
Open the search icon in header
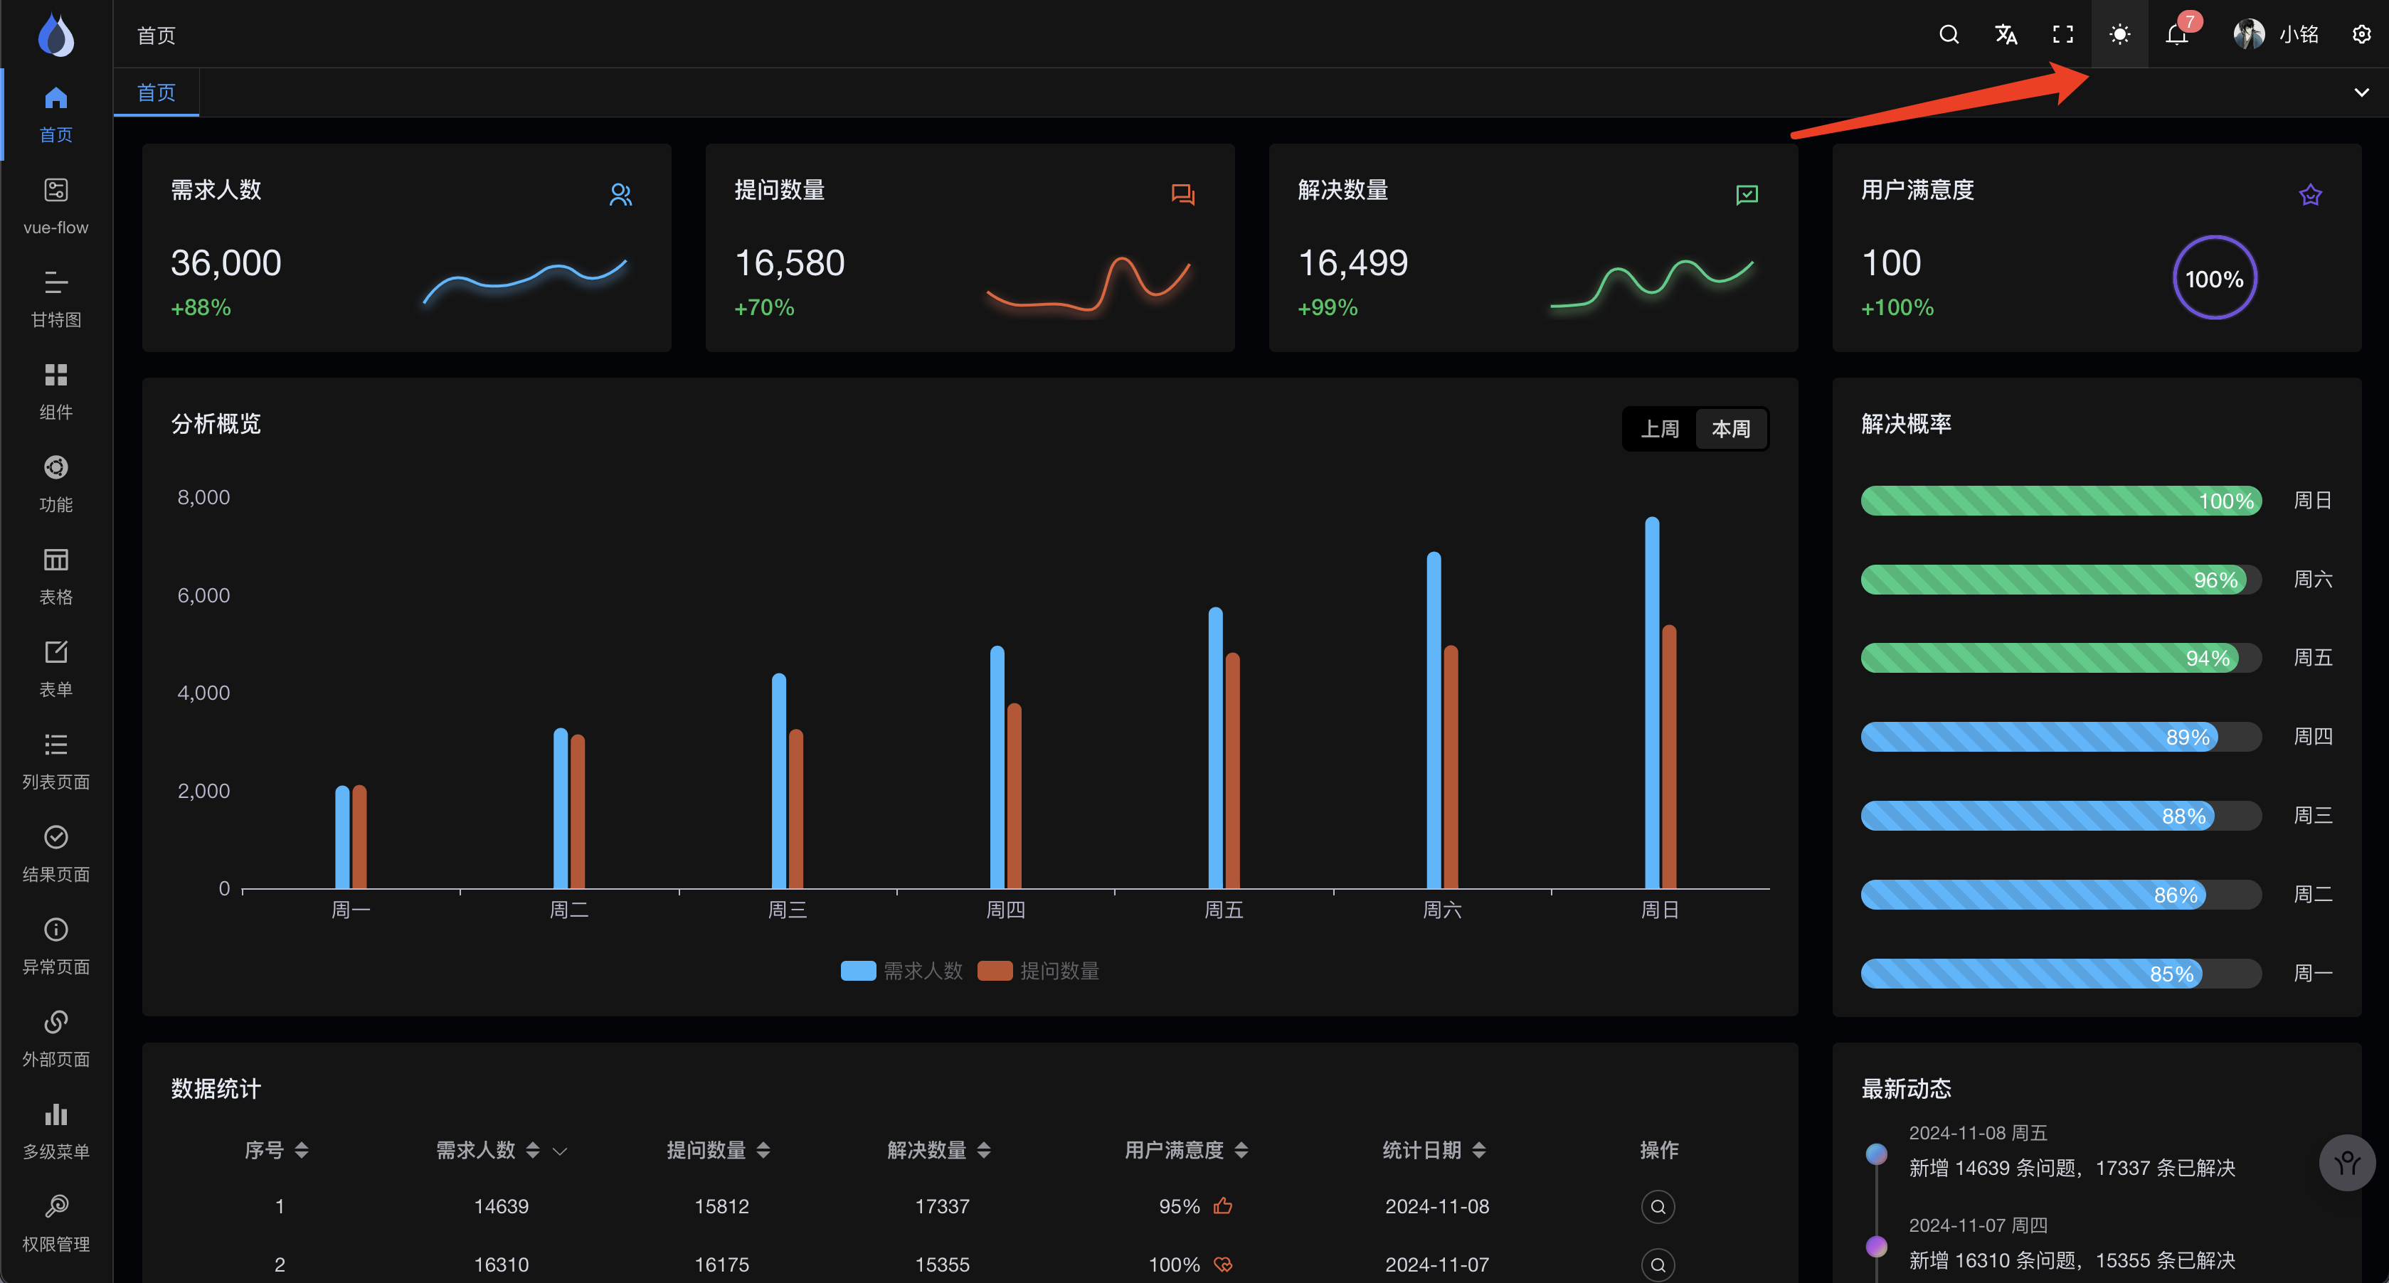coord(1949,36)
